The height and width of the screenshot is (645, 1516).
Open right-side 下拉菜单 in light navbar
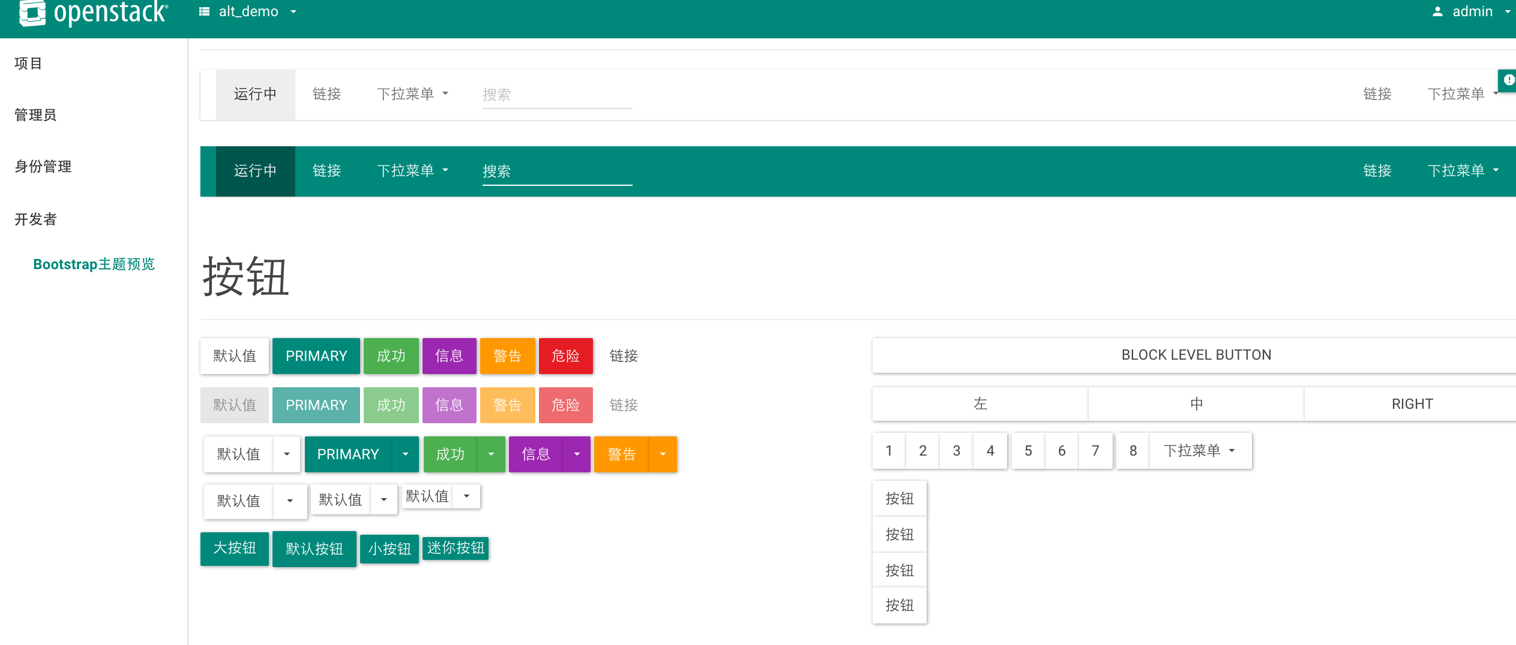click(1463, 94)
